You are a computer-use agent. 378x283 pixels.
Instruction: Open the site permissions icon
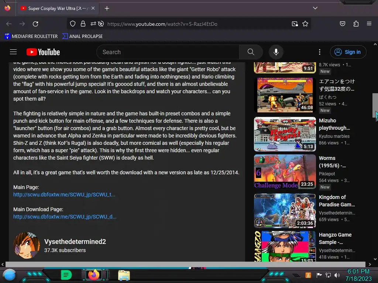(x=93, y=24)
